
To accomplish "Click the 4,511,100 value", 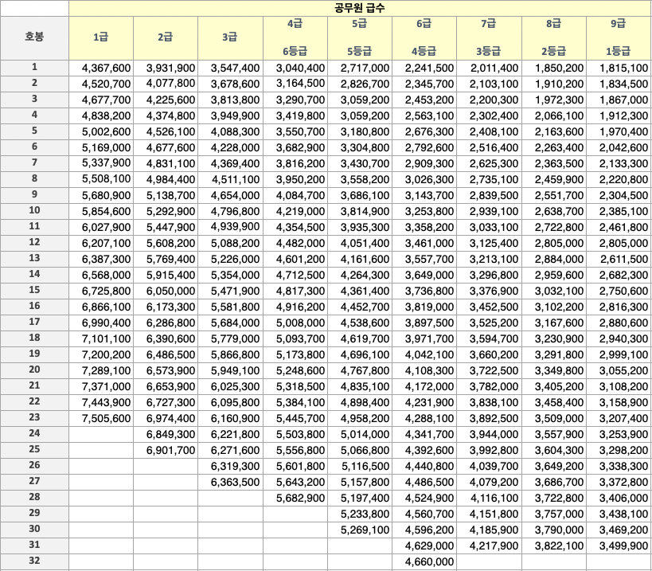I will (x=236, y=180).
